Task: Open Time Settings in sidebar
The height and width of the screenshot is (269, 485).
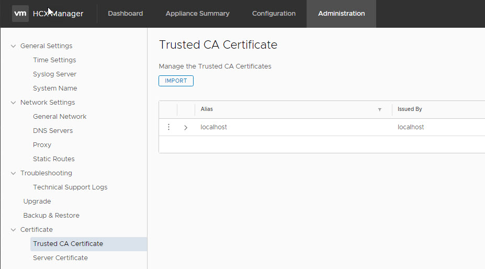Action: click(x=54, y=60)
